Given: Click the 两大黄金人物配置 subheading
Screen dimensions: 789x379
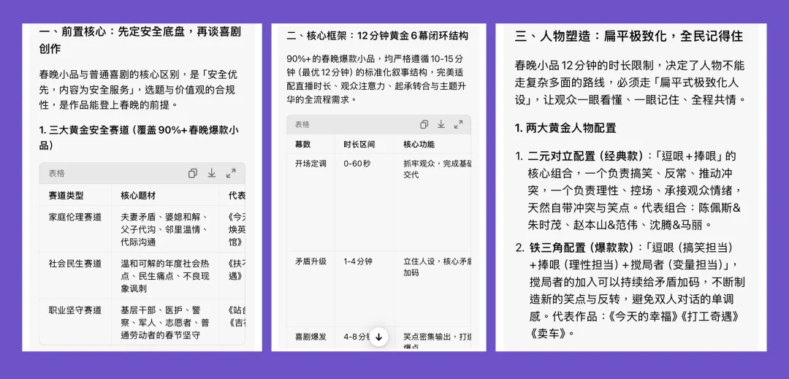Looking at the screenshot, I should [x=565, y=128].
